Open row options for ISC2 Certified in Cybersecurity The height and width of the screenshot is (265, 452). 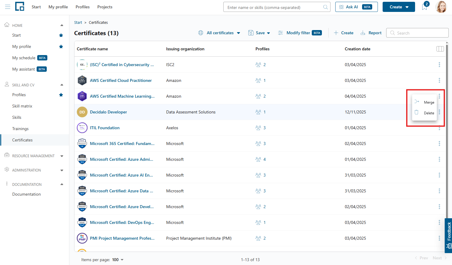pyautogui.click(x=439, y=65)
